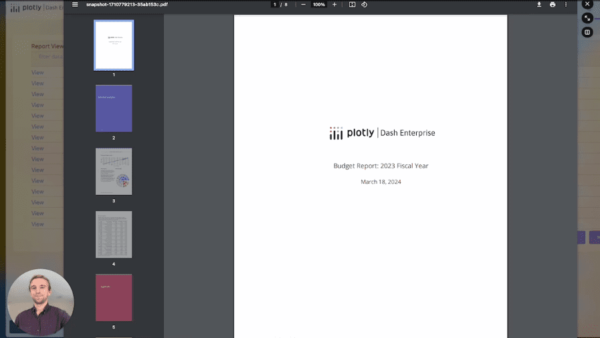Download the PDF file
This screenshot has width=600, height=338.
pos(539,5)
